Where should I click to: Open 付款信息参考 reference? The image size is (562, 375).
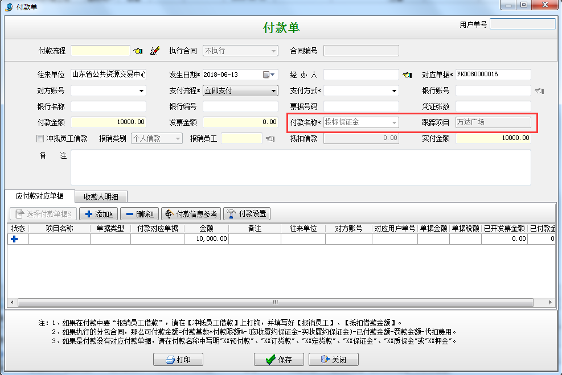click(x=191, y=214)
